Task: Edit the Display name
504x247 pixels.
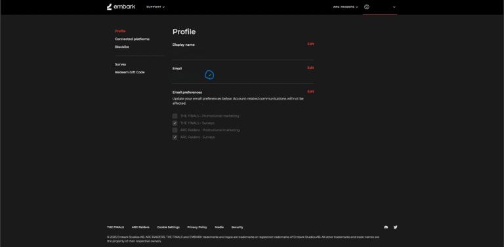Action: pos(310,44)
